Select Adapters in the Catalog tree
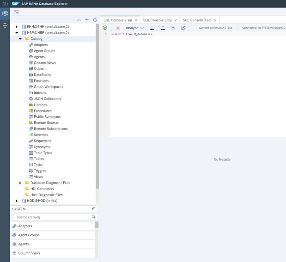 click(x=41, y=45)
